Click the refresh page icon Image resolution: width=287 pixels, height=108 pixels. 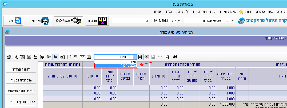pos(167,57)
